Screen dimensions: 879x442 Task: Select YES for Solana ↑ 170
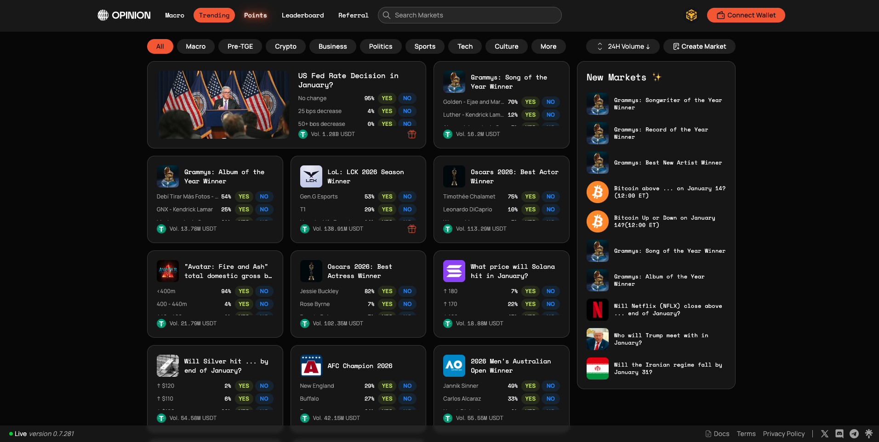coord(531,304)
